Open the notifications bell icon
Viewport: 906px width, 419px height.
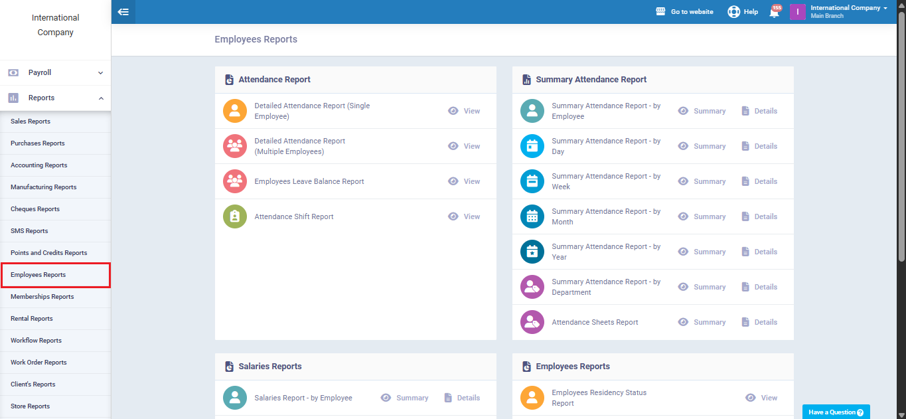pyautogui.click(x=774, y=12)
